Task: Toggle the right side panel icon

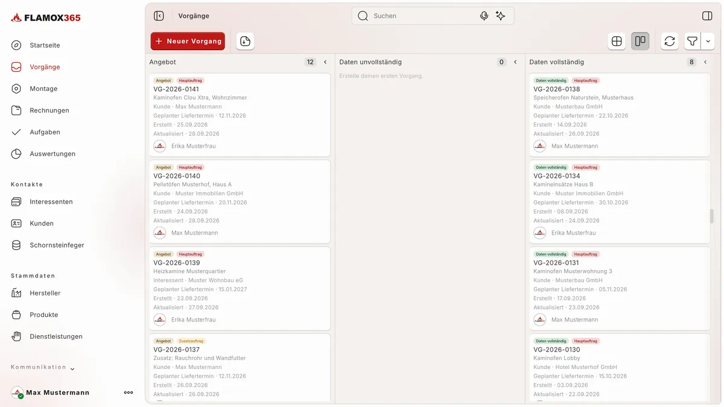Action: pos(707,16)
